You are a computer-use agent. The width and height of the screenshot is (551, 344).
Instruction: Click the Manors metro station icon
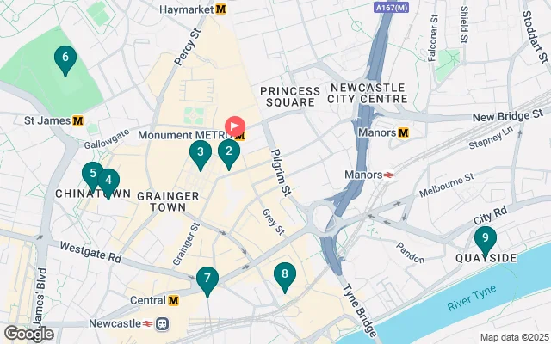click(404, 132)
